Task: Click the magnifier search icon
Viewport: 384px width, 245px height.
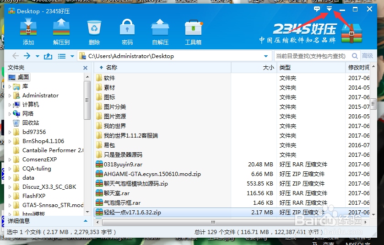Action: 355,56
